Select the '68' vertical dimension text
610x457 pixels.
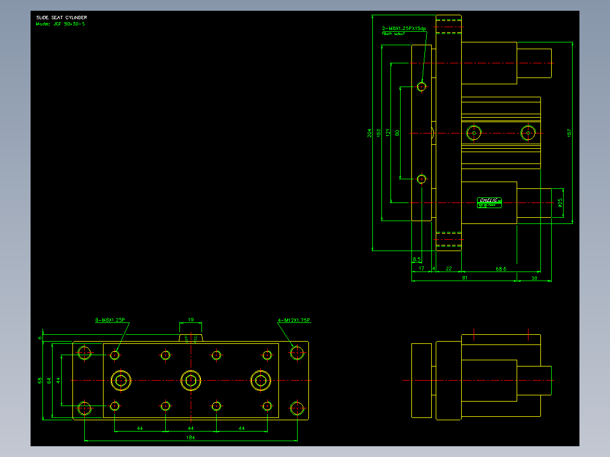[40, 381]
